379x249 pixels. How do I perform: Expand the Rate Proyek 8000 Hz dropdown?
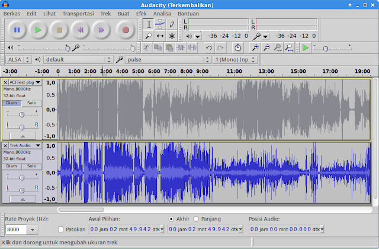click(33, 229)
